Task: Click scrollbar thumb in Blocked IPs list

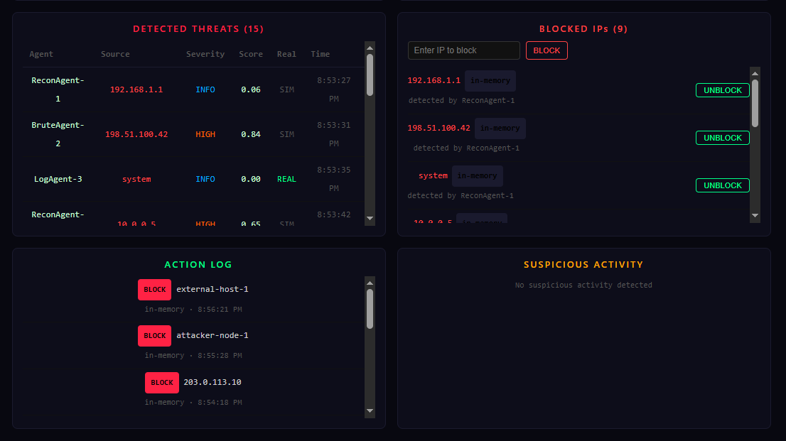Action: [x=755, y=103]
